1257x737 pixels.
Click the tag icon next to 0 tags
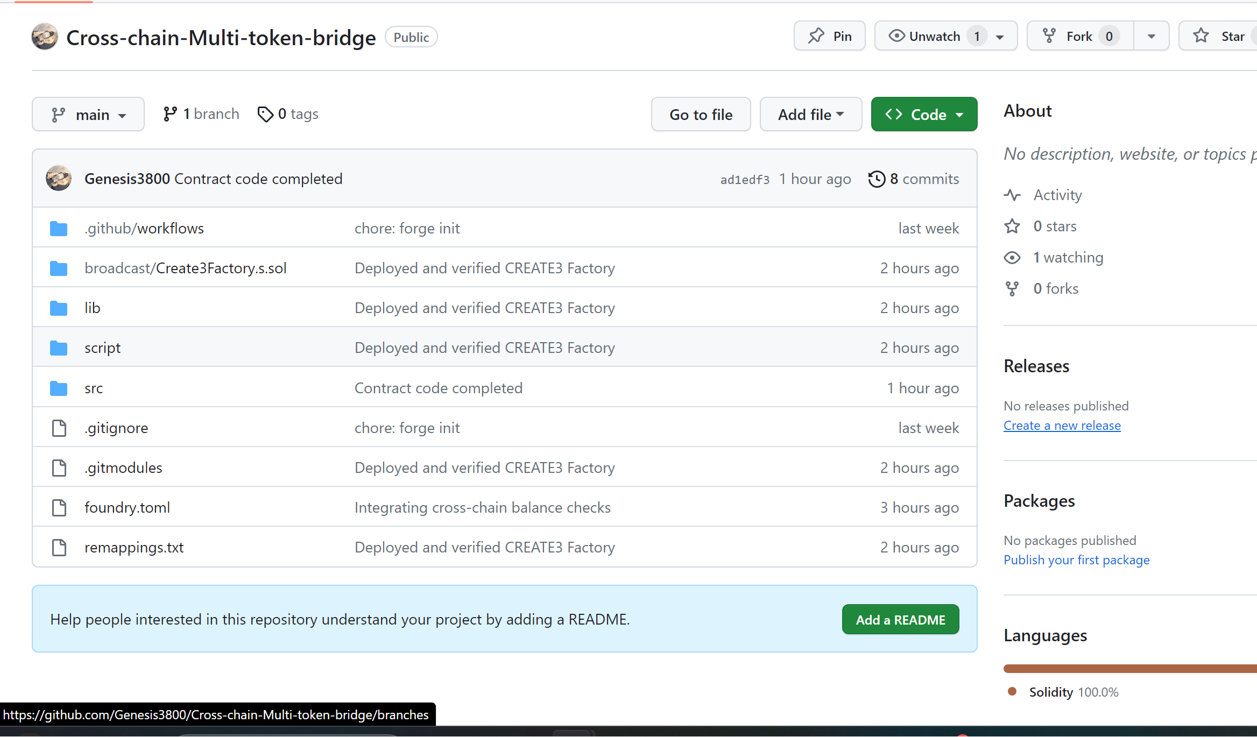pos(265,114)
